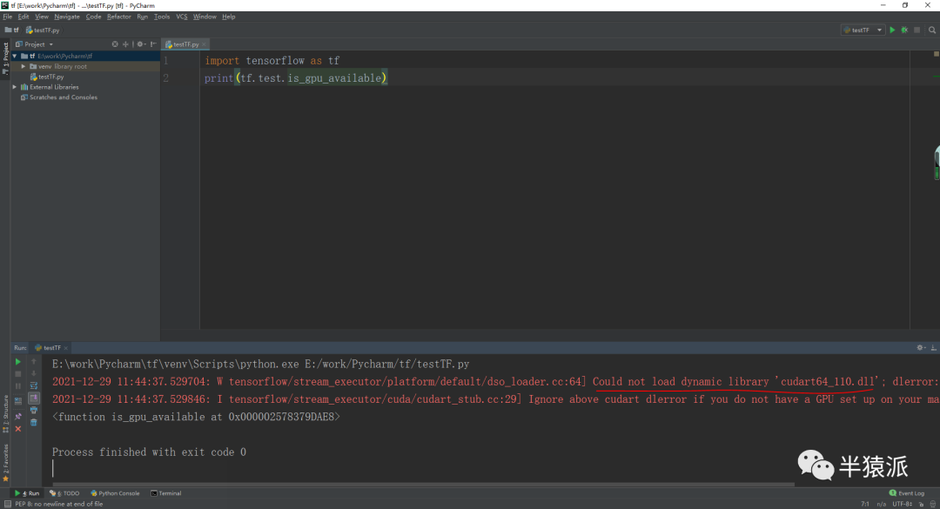Click testTF.py in breadcrumb bar
This screenshot has width=940, height=509.
[x=43, y=30]
